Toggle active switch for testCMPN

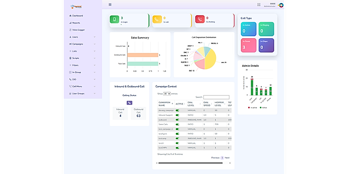tap(178, 148)
